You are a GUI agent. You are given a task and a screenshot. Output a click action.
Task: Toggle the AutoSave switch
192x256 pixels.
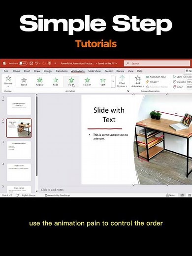23,63
